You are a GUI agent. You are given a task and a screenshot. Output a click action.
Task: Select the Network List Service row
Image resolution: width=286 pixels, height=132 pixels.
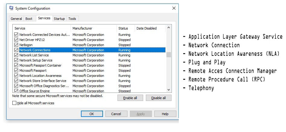click(x=89, y=55)
